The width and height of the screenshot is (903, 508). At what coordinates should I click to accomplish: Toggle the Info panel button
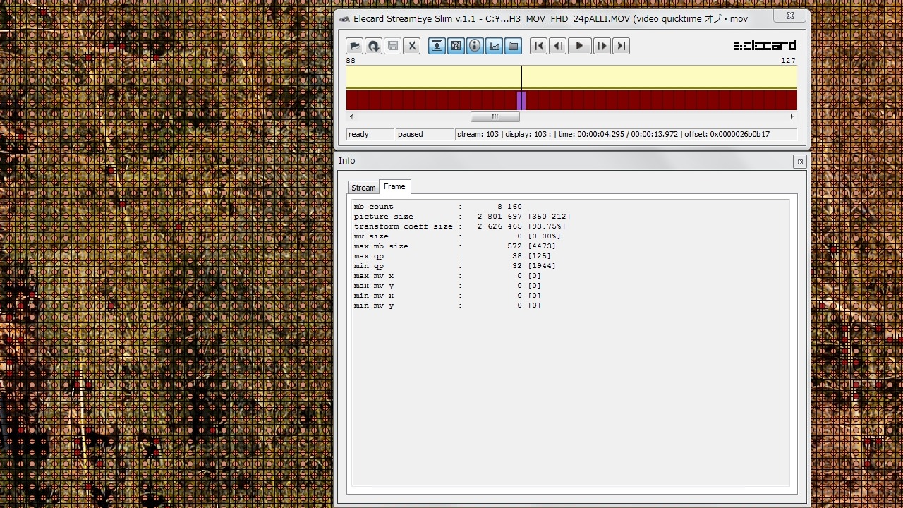point(475,46)
